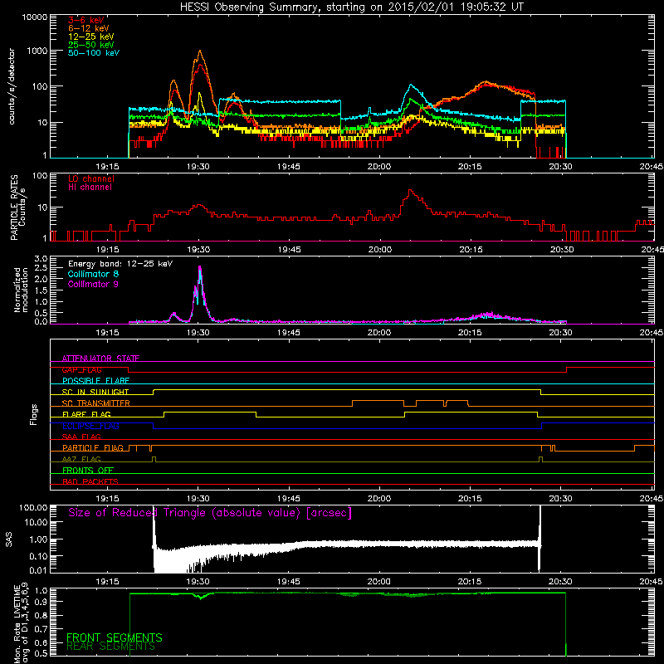Click the 20:00 tick under particle rates panel

click(380, 250)
